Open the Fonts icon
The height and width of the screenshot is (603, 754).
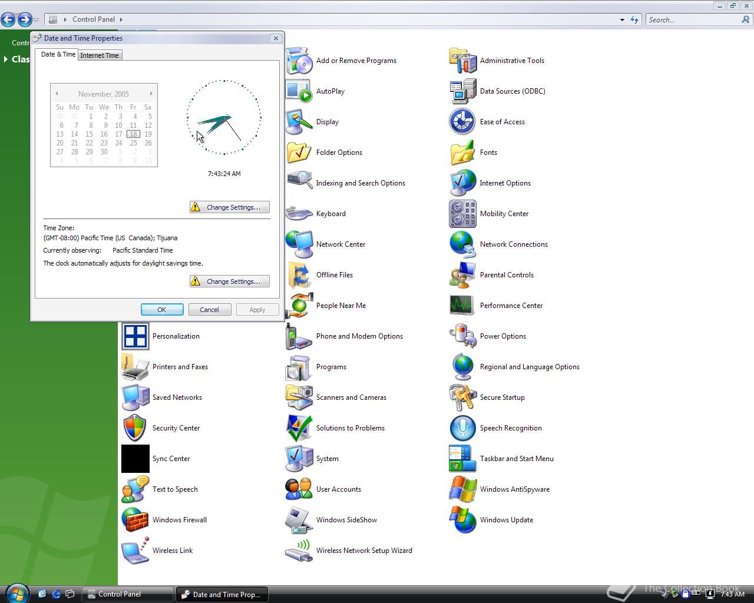pos(463,152)
